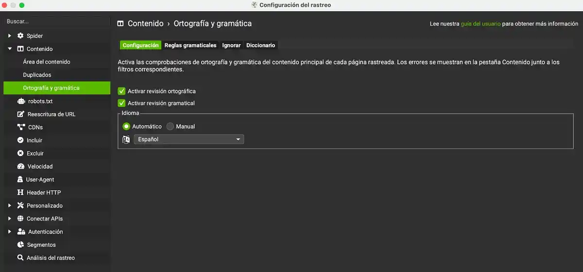Open the Incluir settings entry
The width and height of the screenshot is (583, 272).
click(57, 140)
